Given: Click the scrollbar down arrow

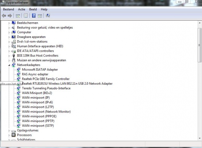Looking at the screenshot, I should click(x=200, y=138).
